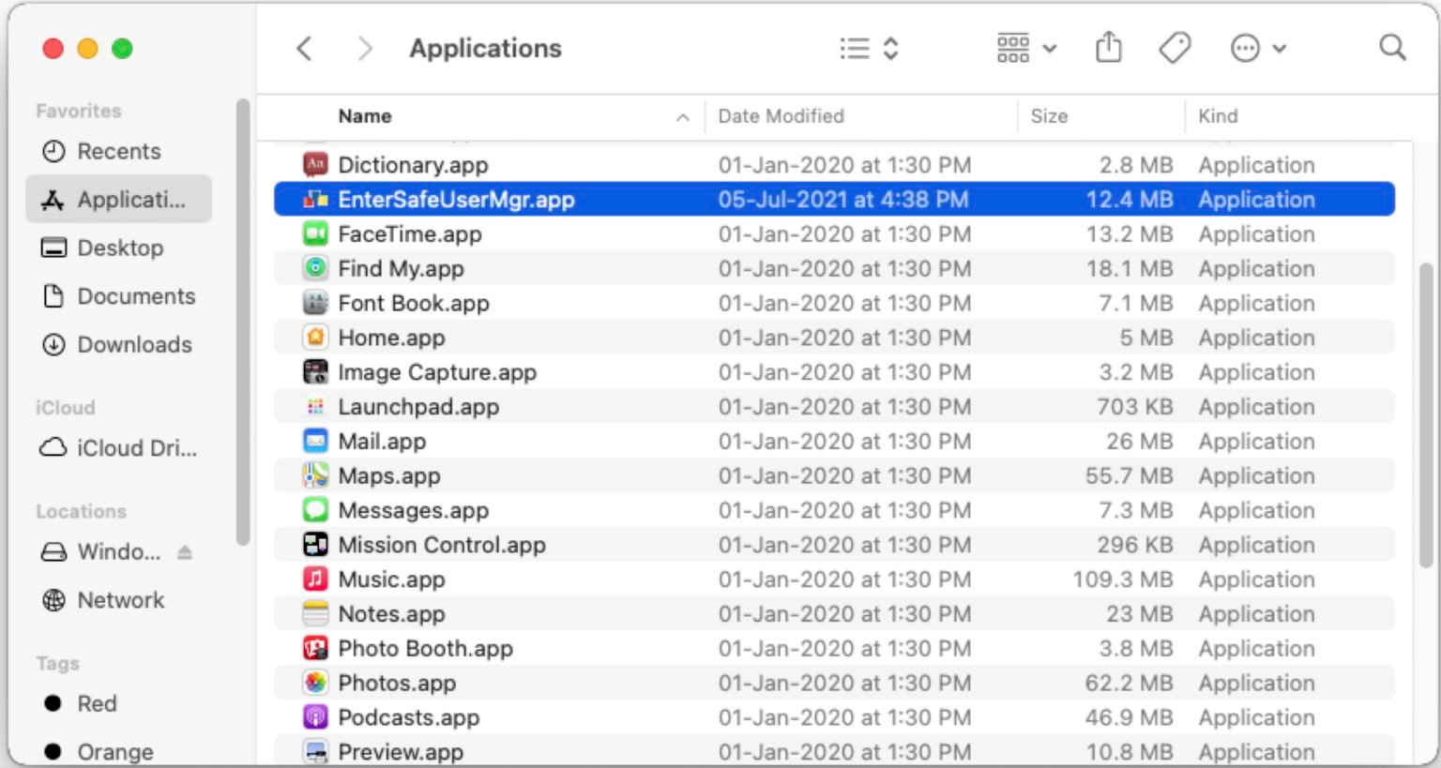This screenshot has height=768, width=1441.
Task: Click the Dictionary.app icon
Action: point(315,165)
